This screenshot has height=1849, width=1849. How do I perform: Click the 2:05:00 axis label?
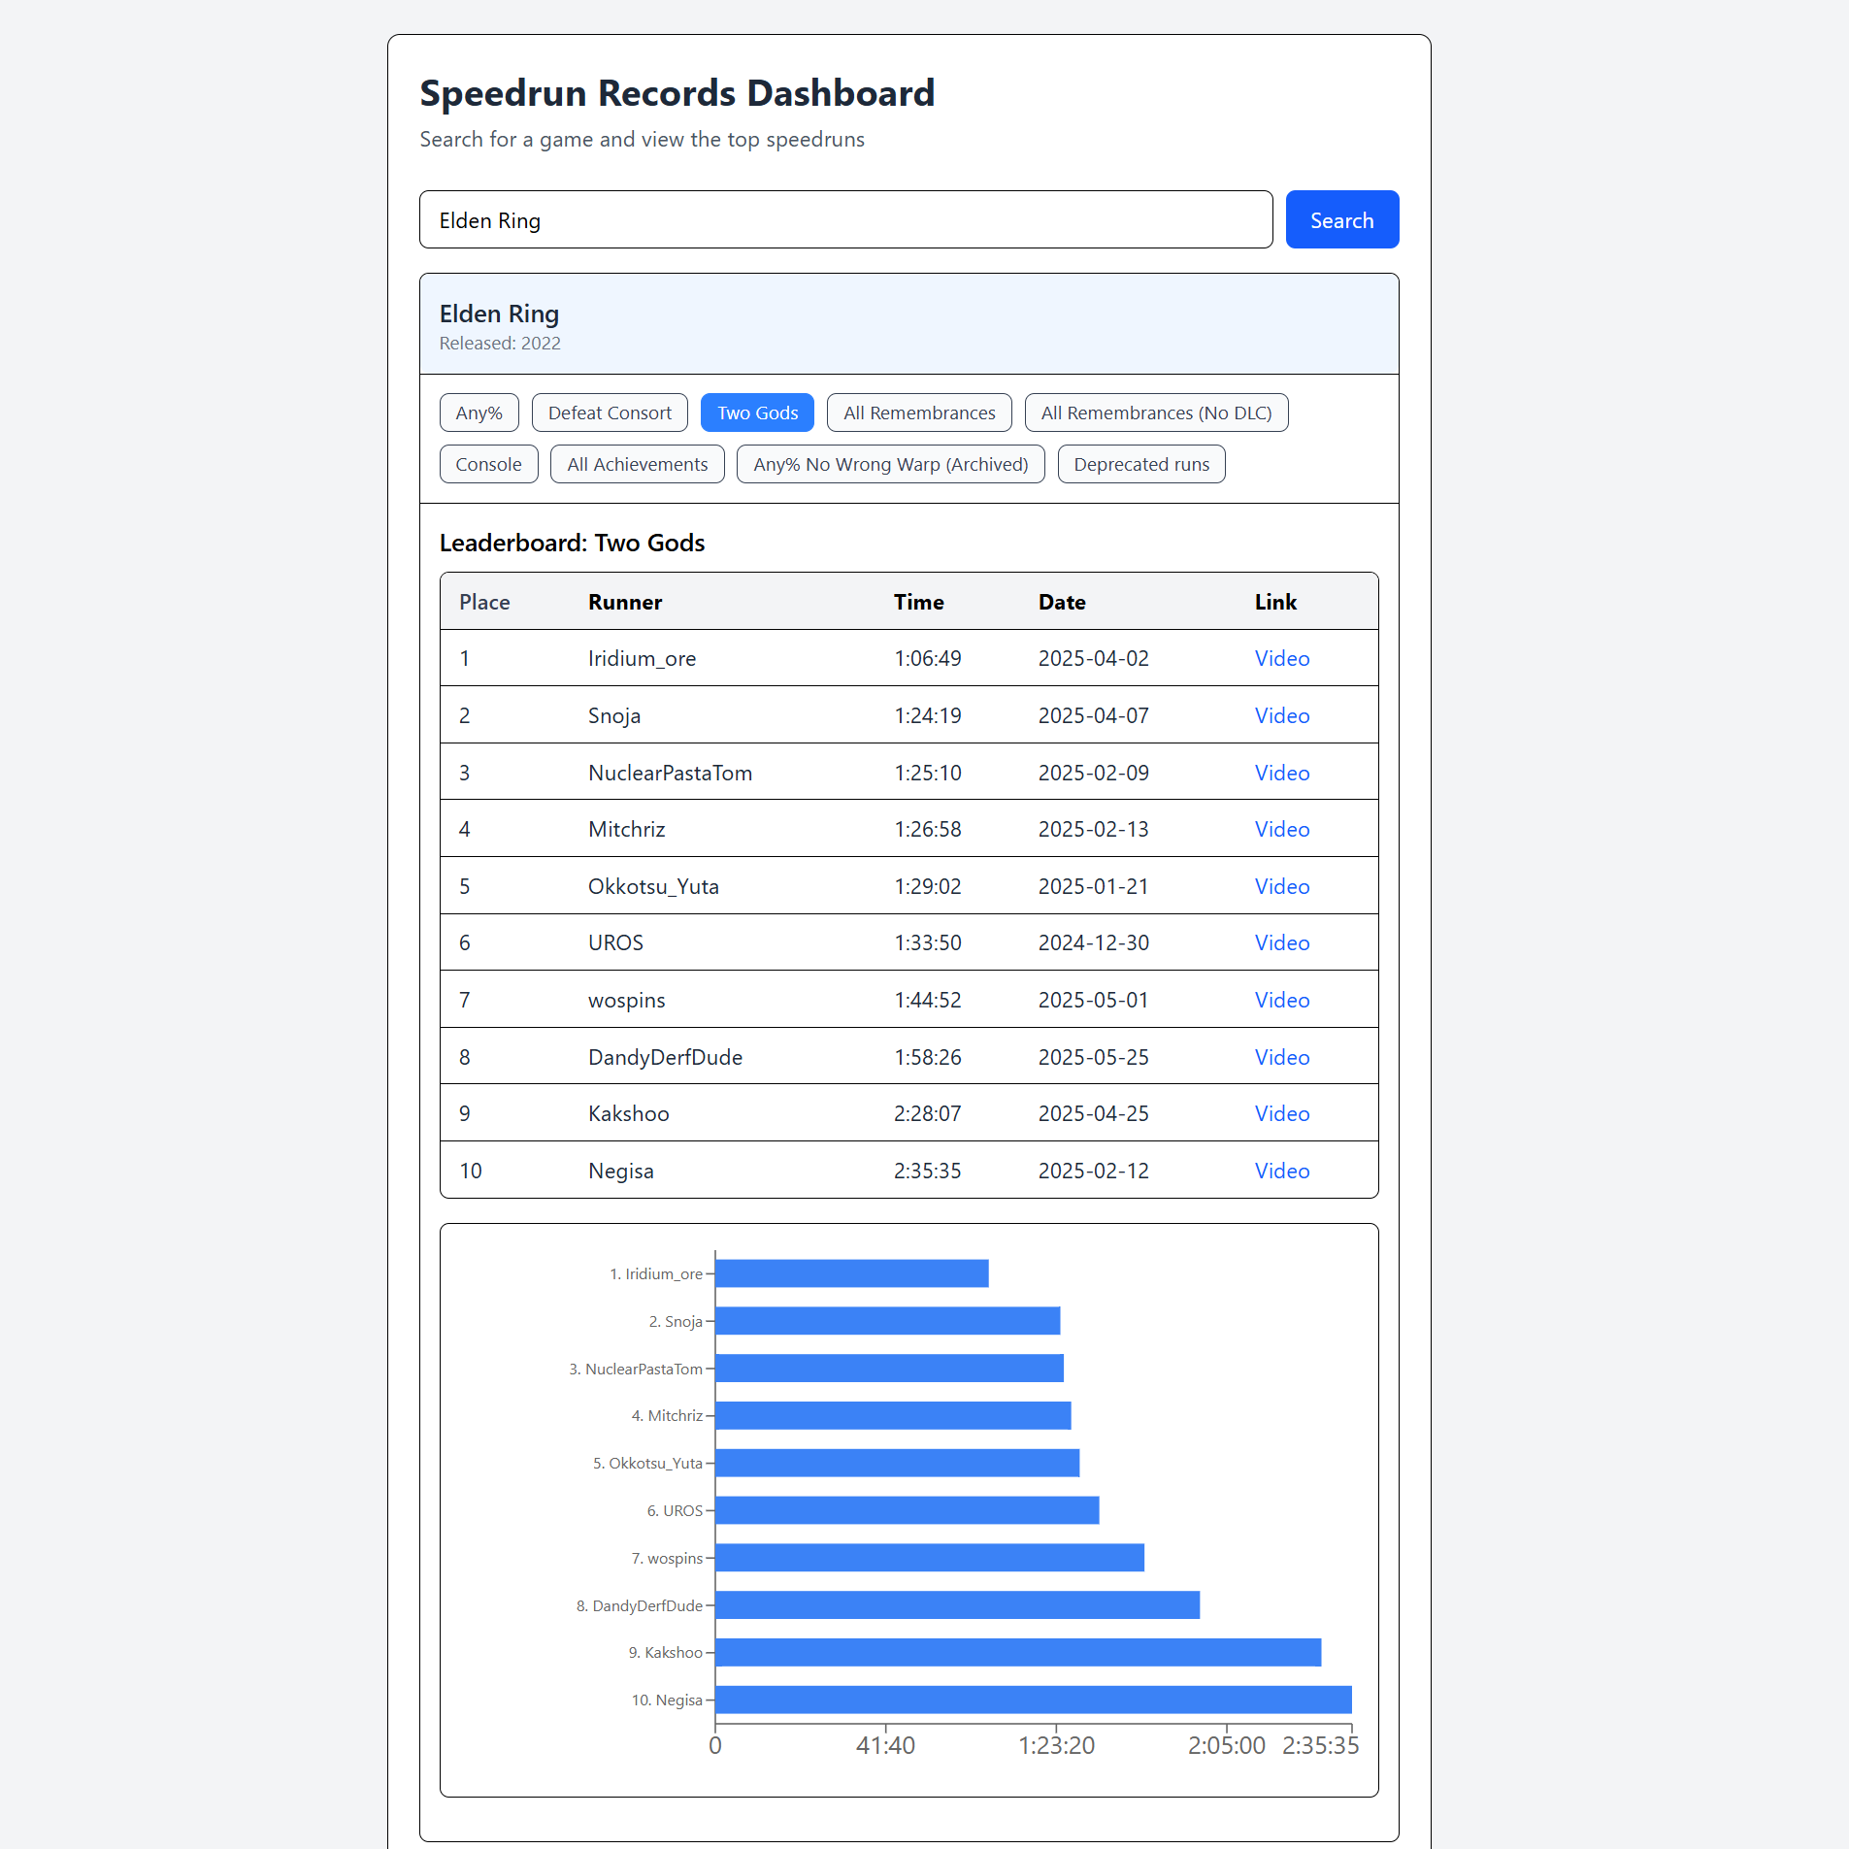click(x=1227, y=1745)
